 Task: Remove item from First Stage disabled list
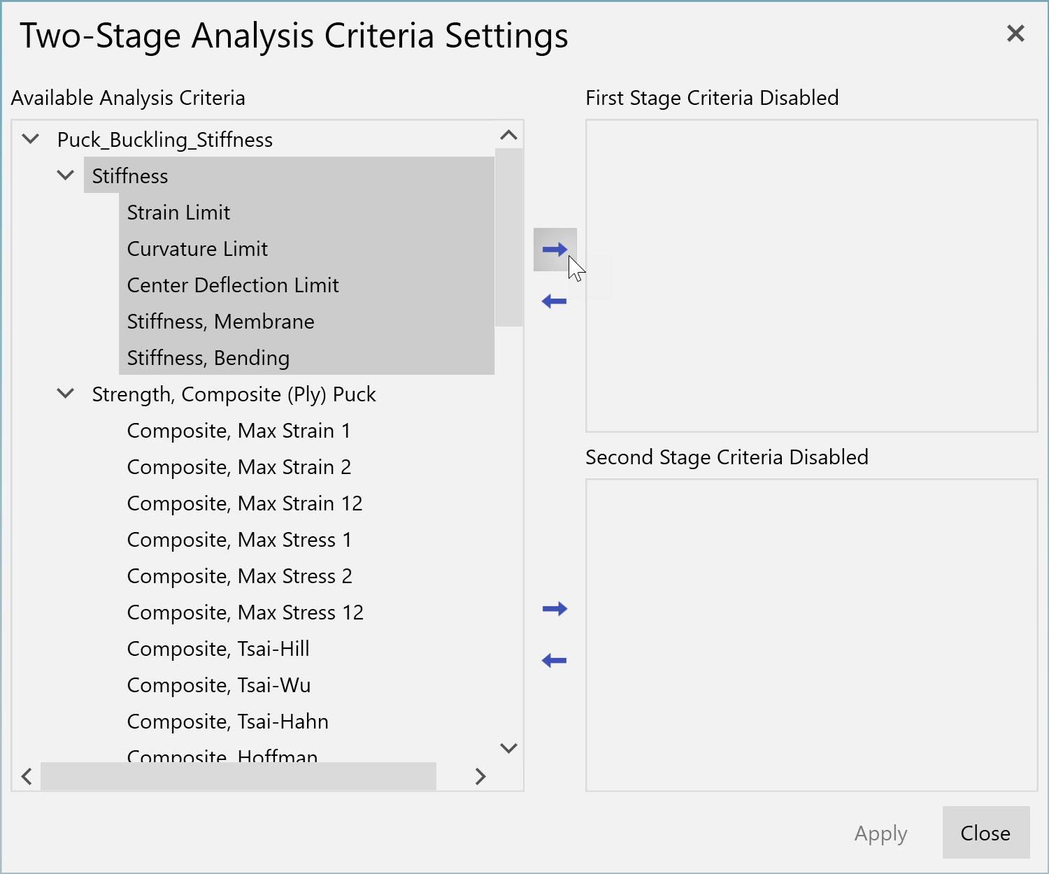coord(555,301)
